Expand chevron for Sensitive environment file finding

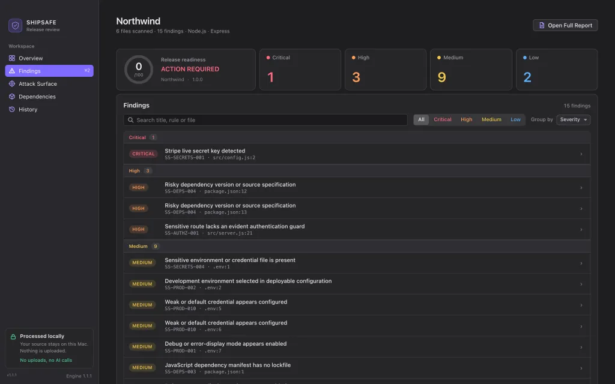[581, 263]
